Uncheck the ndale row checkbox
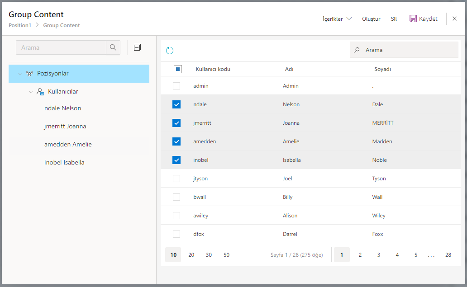Screen dimensions: 467x287 176,104
